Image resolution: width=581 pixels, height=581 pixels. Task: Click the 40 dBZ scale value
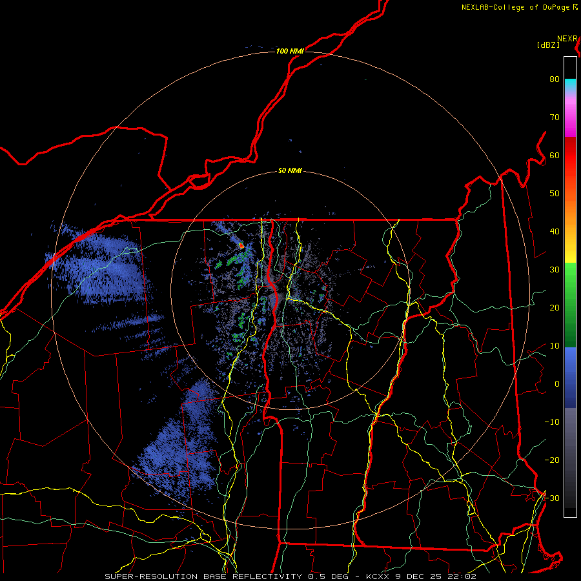[x=555, y=232]
